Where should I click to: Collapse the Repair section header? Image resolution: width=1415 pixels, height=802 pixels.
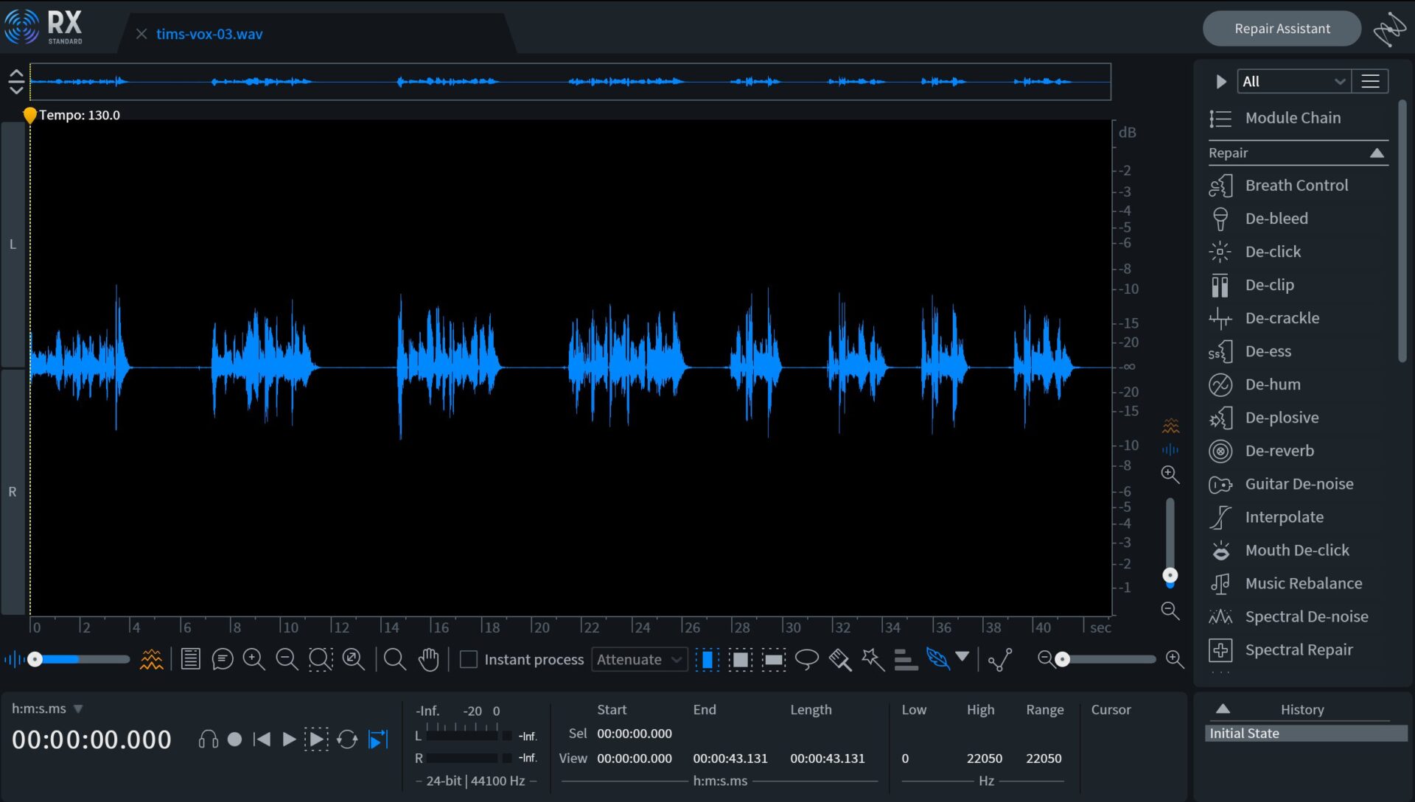(x=1377, y=152)
